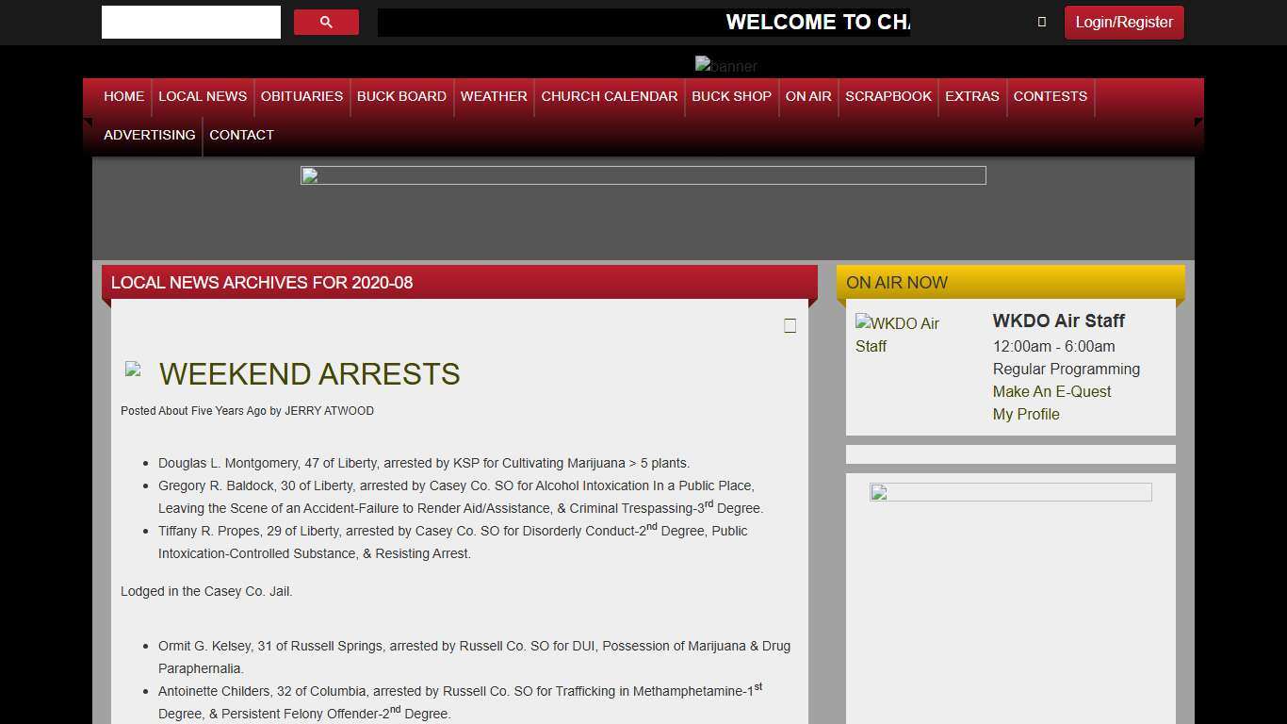Open the Buck Board menu item
Image resolution: width=1287 pixels, height=724 pixels.
pyautogui.click(x=401, y=96)
